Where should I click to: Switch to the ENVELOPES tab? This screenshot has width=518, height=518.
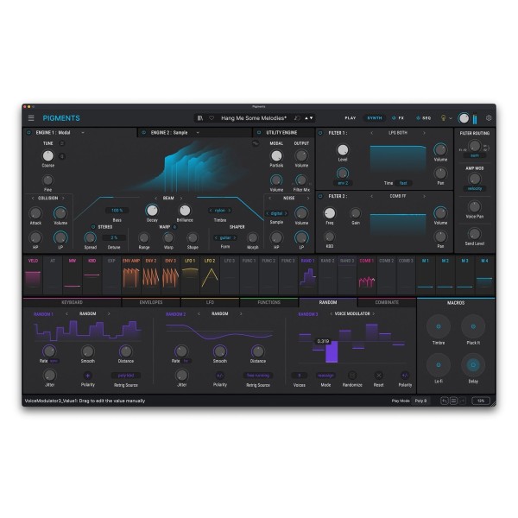151,302
